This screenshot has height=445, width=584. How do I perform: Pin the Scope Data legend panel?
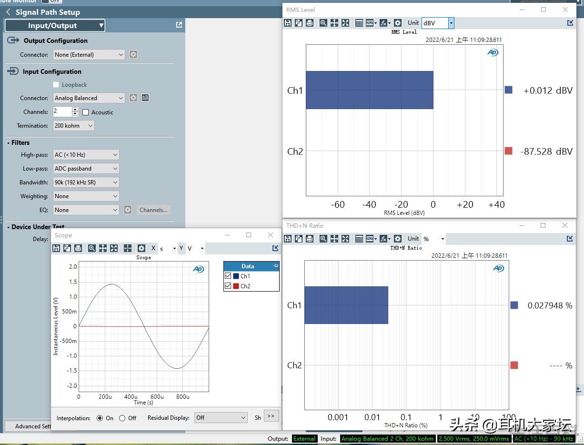pyautogui.click(x=275, y=266)
